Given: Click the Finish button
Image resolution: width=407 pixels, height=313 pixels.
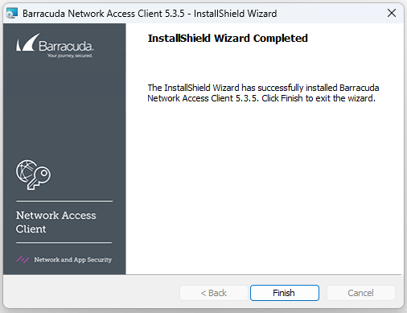Looking at the screenshot, I should click(285, 293).
